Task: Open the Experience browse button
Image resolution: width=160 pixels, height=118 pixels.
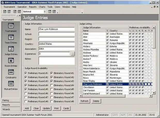Action: click(73, 54)
